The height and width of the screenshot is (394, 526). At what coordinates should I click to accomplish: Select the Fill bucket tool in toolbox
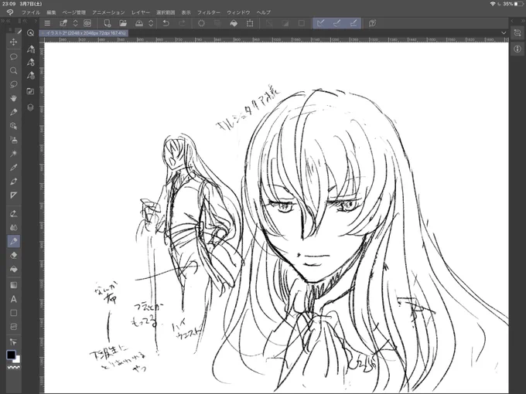[x=13, y=269]
